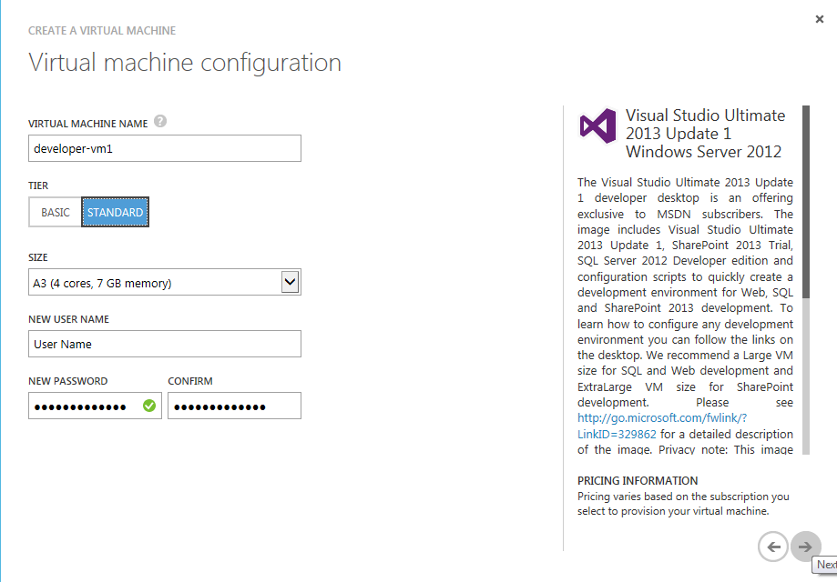Click the pricing varies description text
The width and height of the screenshot is (837, 582).
[683, 504]
